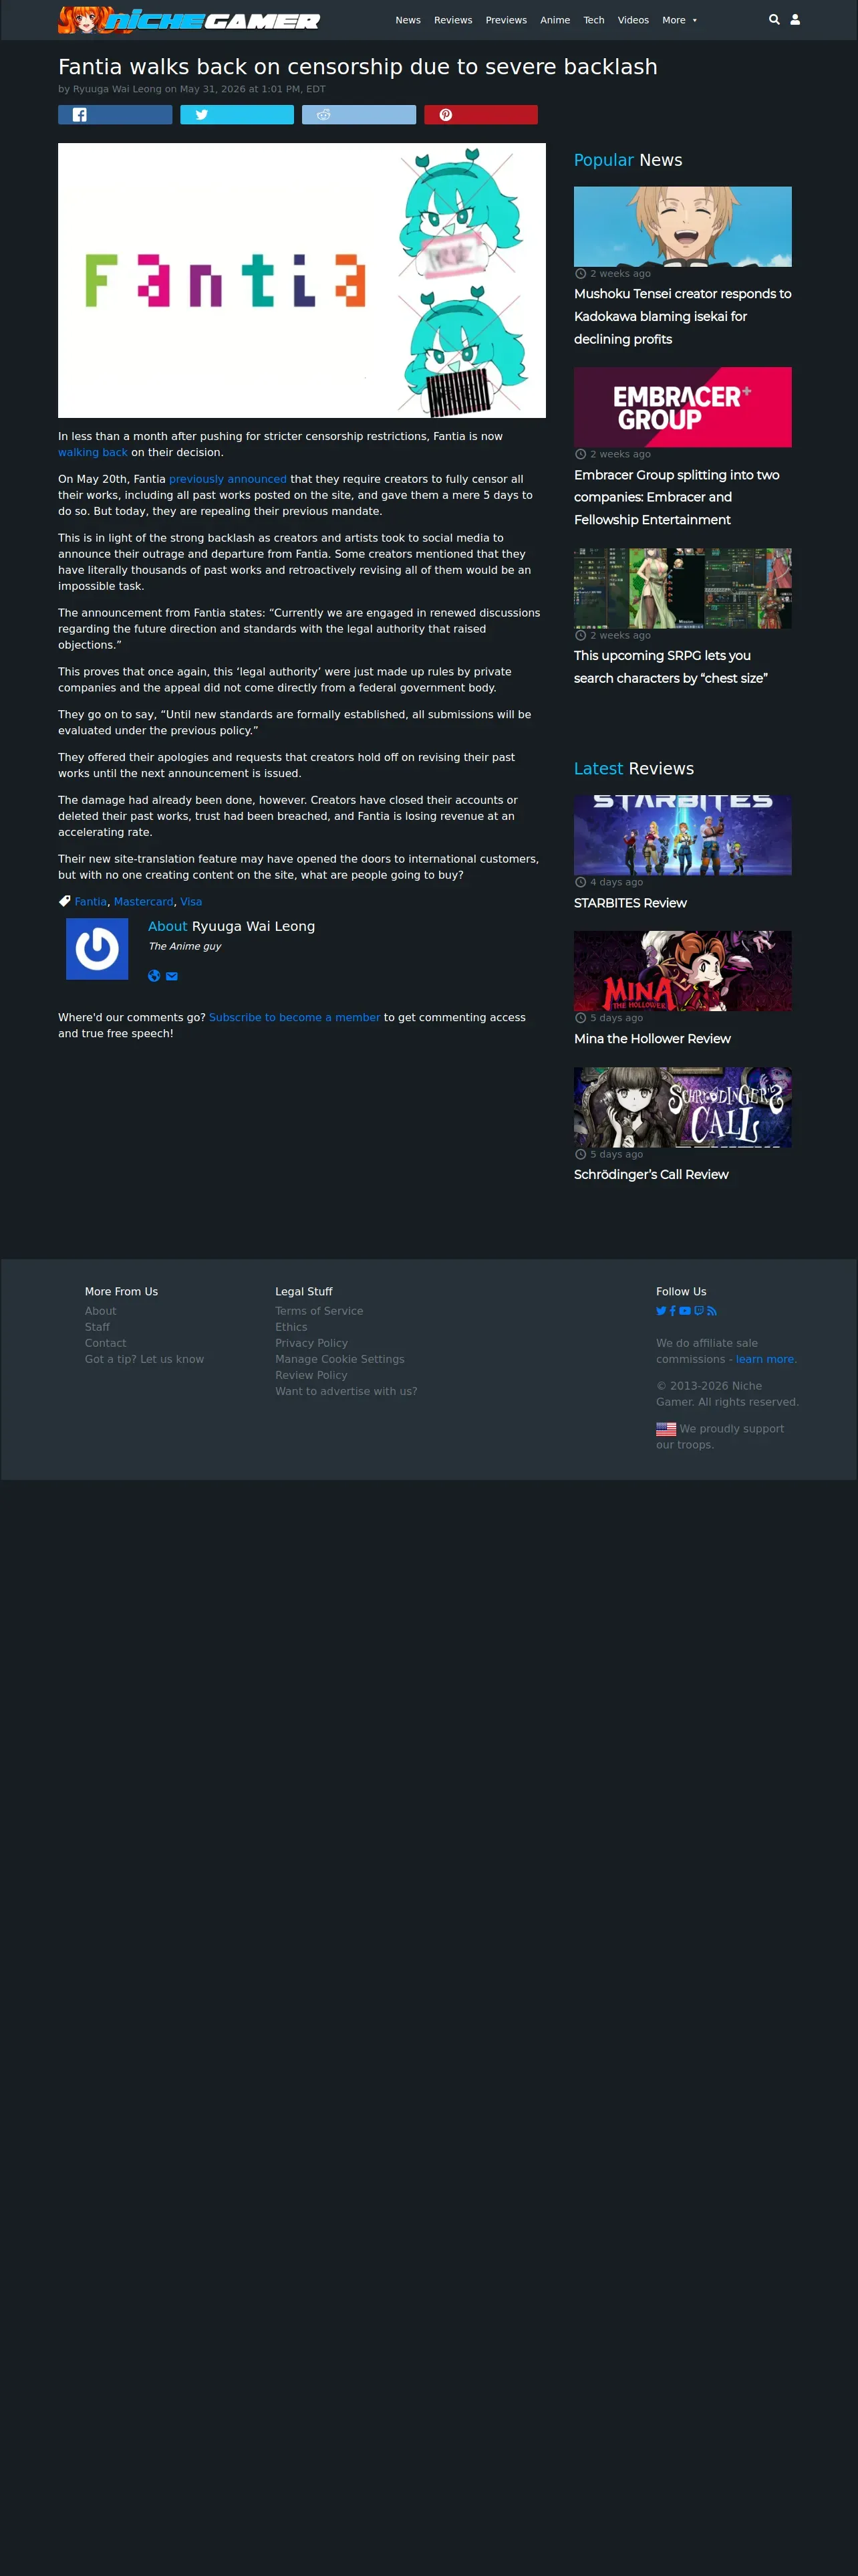Open the user account icon
Screen dimensions: 858x2576
[x=795, y=20]
